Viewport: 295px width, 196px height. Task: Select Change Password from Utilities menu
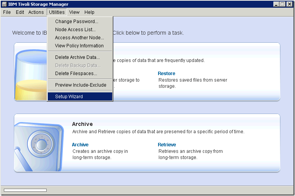pos(77,22)
